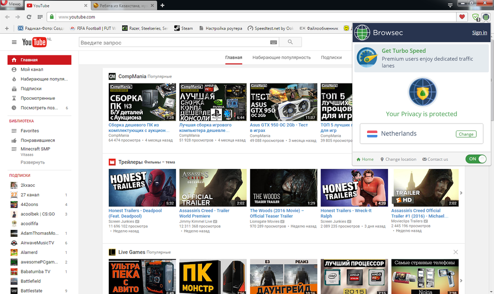Screen dimensions: 494x294
Task: Open the Lionsgate Movies channel link
Action: [265, 221]
